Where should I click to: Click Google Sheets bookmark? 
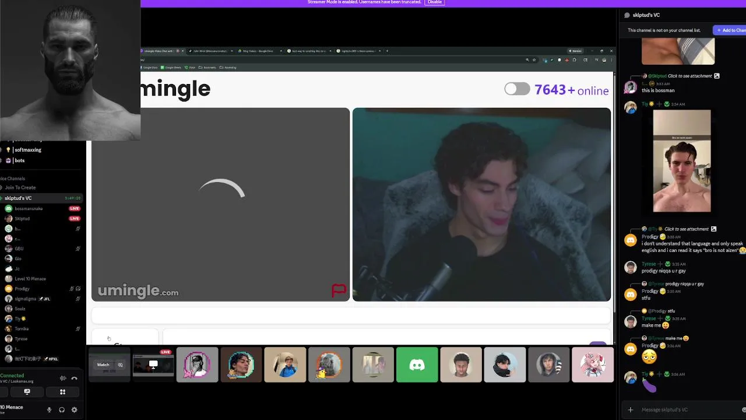point(171,68)
